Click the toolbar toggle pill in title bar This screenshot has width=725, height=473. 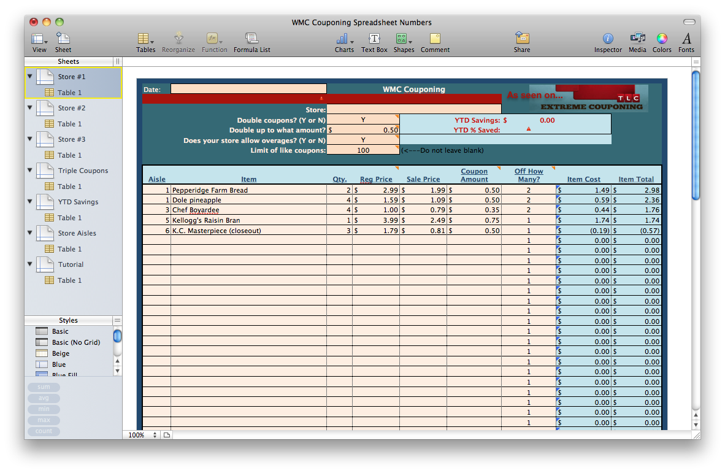tap(689, 21)
